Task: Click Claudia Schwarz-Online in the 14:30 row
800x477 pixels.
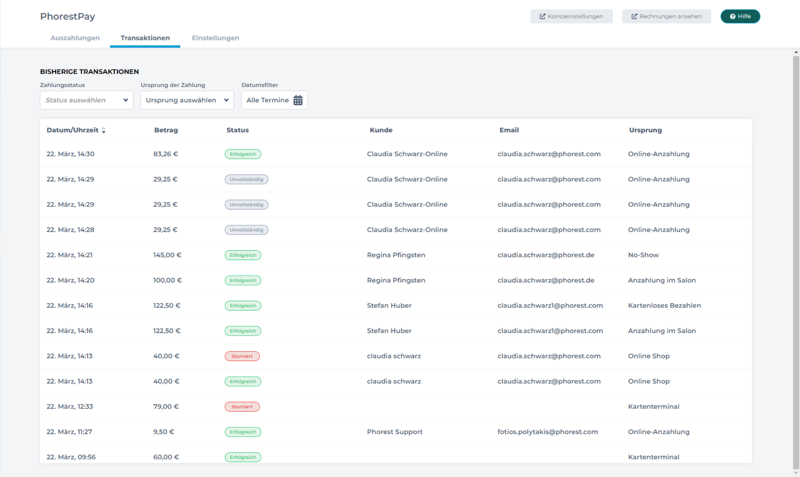Action: 407,154
